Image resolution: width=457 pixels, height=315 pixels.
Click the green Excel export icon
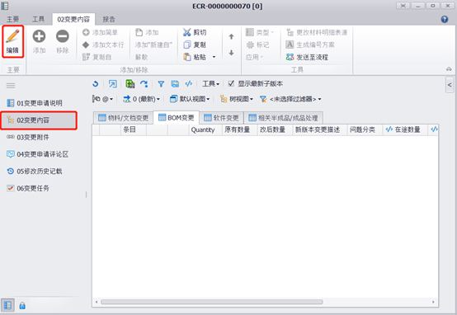point(130,84)
